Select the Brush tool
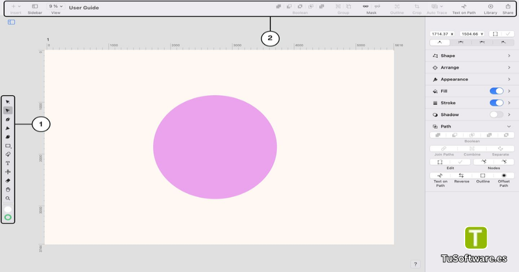Image resolution: width=519 pixels, height=272 pixels. click(x=8, y=137)
